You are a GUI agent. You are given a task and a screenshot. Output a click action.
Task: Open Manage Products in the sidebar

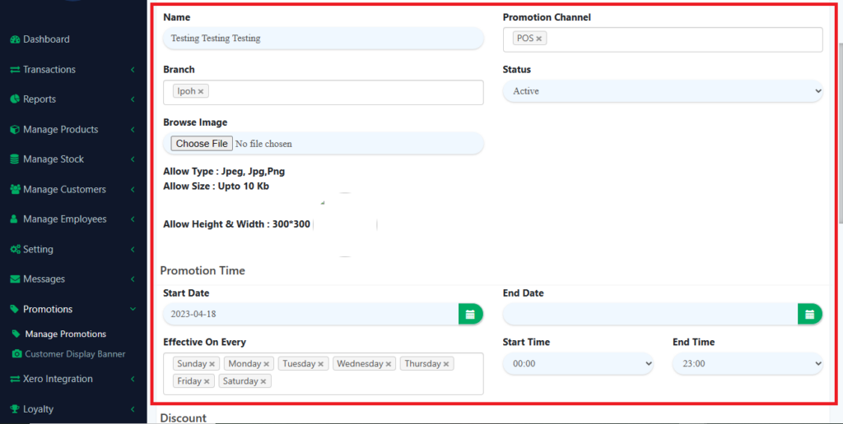click(60, 130)
